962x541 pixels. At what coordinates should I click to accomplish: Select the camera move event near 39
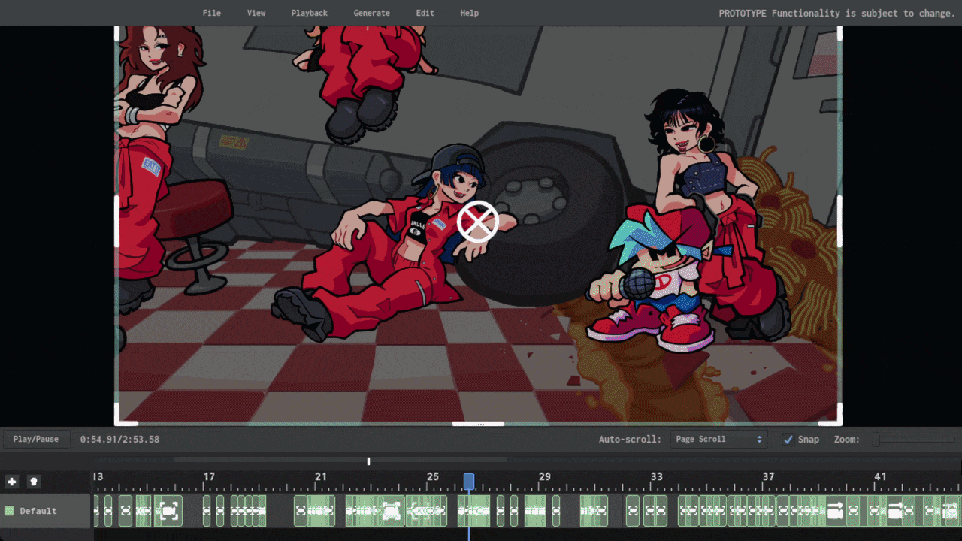coord(834,511)
